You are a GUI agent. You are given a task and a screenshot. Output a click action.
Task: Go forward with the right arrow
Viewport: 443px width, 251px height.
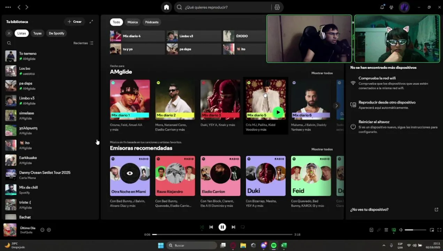click(27, 7)
